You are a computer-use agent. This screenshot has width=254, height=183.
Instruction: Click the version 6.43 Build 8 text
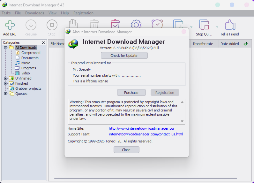pos(129,48)
